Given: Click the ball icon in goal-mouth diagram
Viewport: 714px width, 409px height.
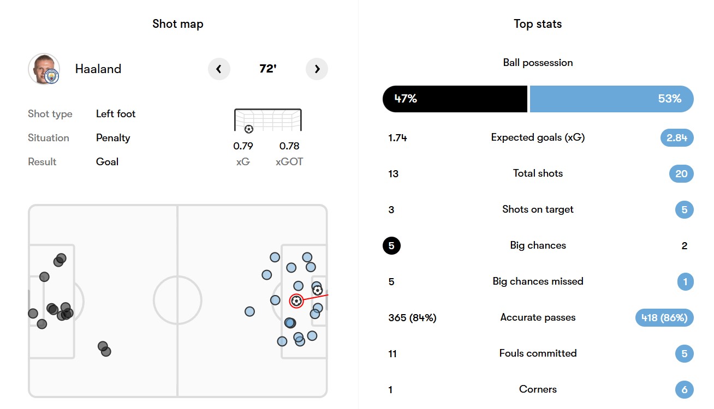Looking at the screenshot, I should tap(249, 129).
